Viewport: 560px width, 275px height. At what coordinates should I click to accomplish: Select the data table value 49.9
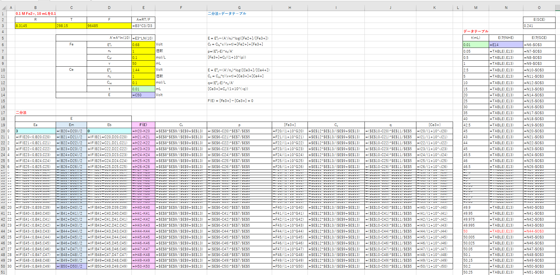click(x=476, y=208)
